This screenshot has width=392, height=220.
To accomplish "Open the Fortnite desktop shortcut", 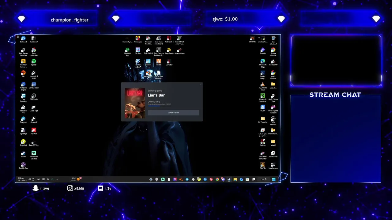I will [x=148, y=62].
